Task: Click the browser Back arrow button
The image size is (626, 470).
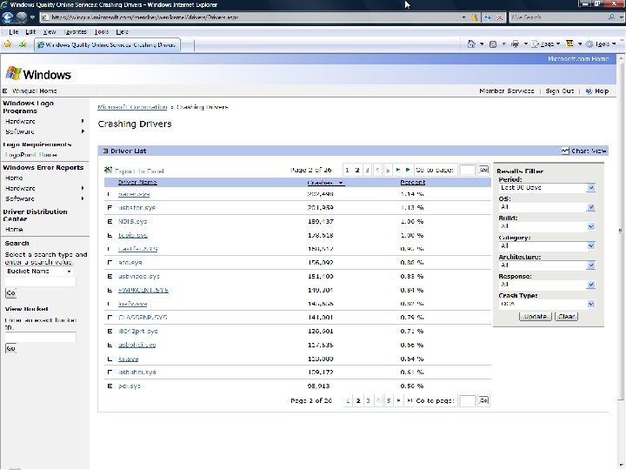Action: tap(9, 17)
